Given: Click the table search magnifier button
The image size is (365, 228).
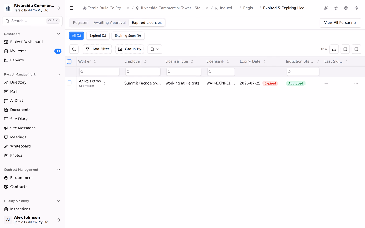Looking at the screenshot, I should [74, 49].
